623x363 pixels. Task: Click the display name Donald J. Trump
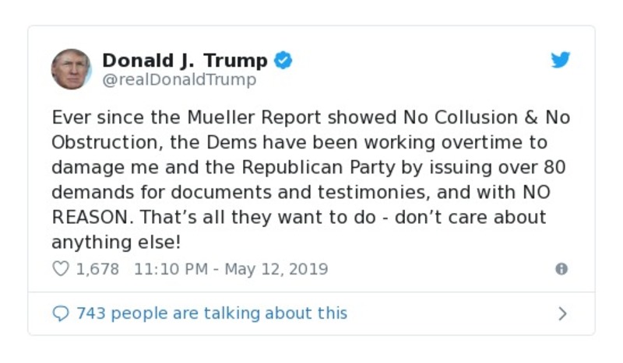pyautogui.click(x=185, y=61)
